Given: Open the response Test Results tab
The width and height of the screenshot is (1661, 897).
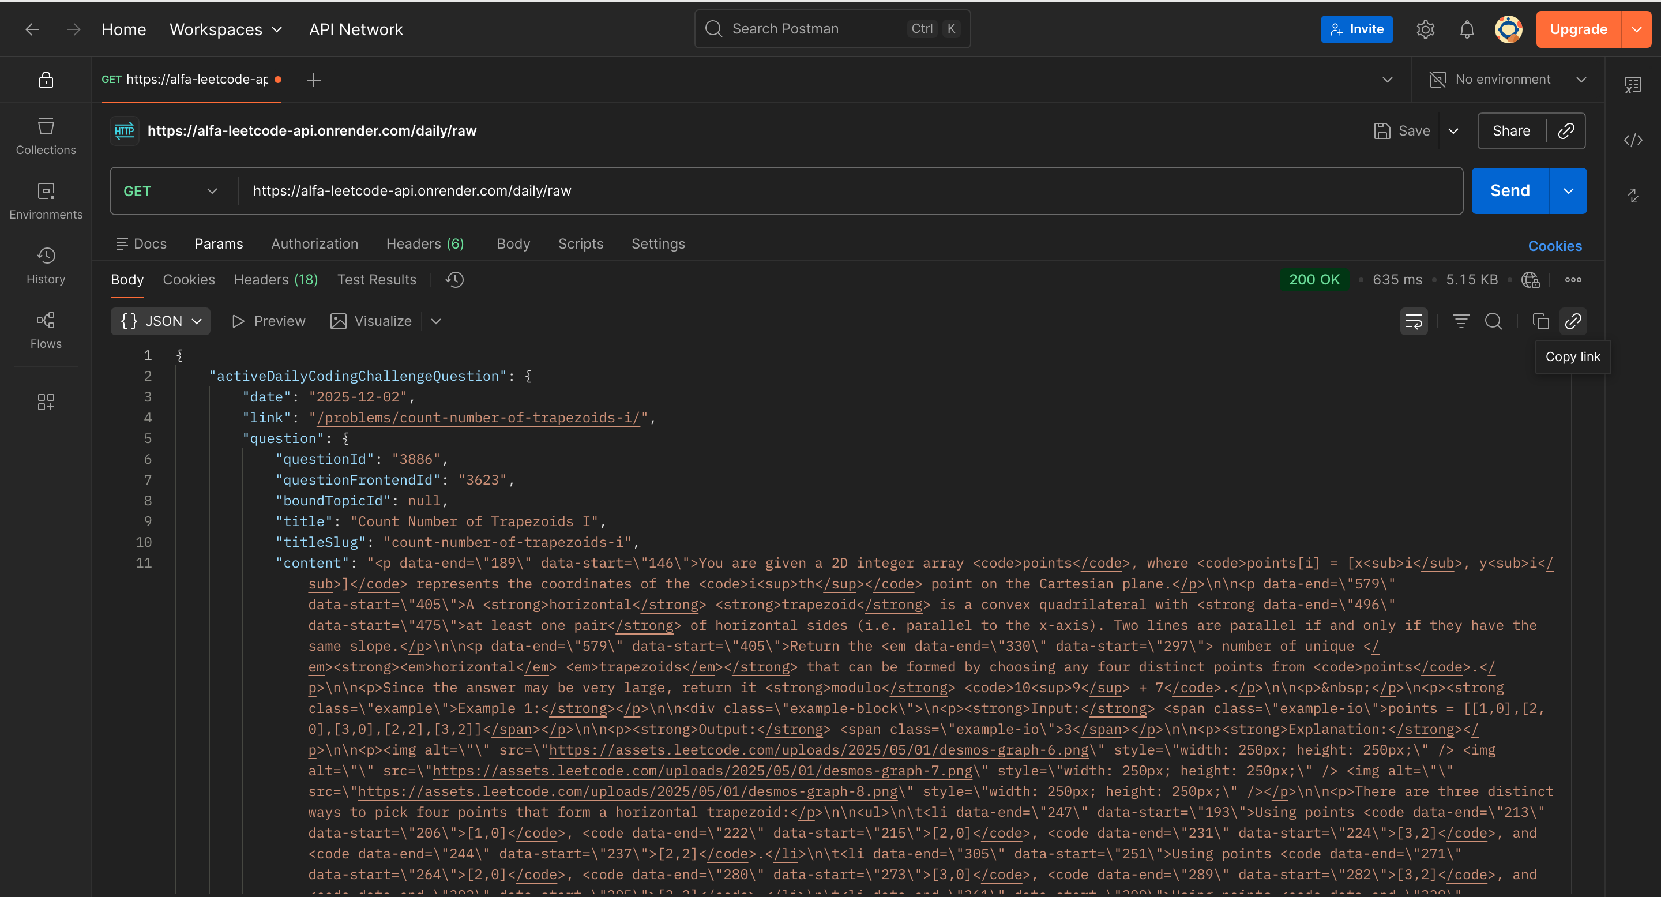Looking at the screenshot, I should point(377,279).
